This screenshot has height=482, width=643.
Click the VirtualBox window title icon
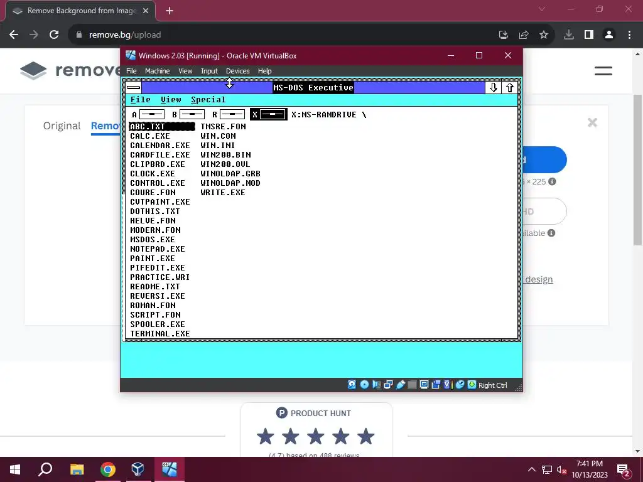(x=131, y=55)
